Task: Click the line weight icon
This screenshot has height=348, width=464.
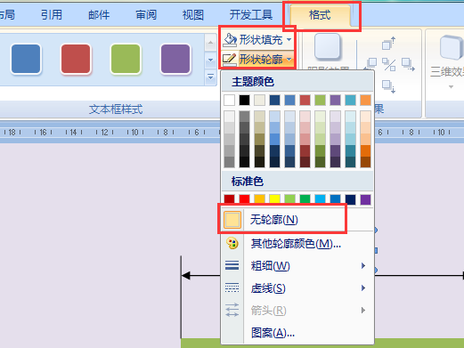Action: coord(232,265)
